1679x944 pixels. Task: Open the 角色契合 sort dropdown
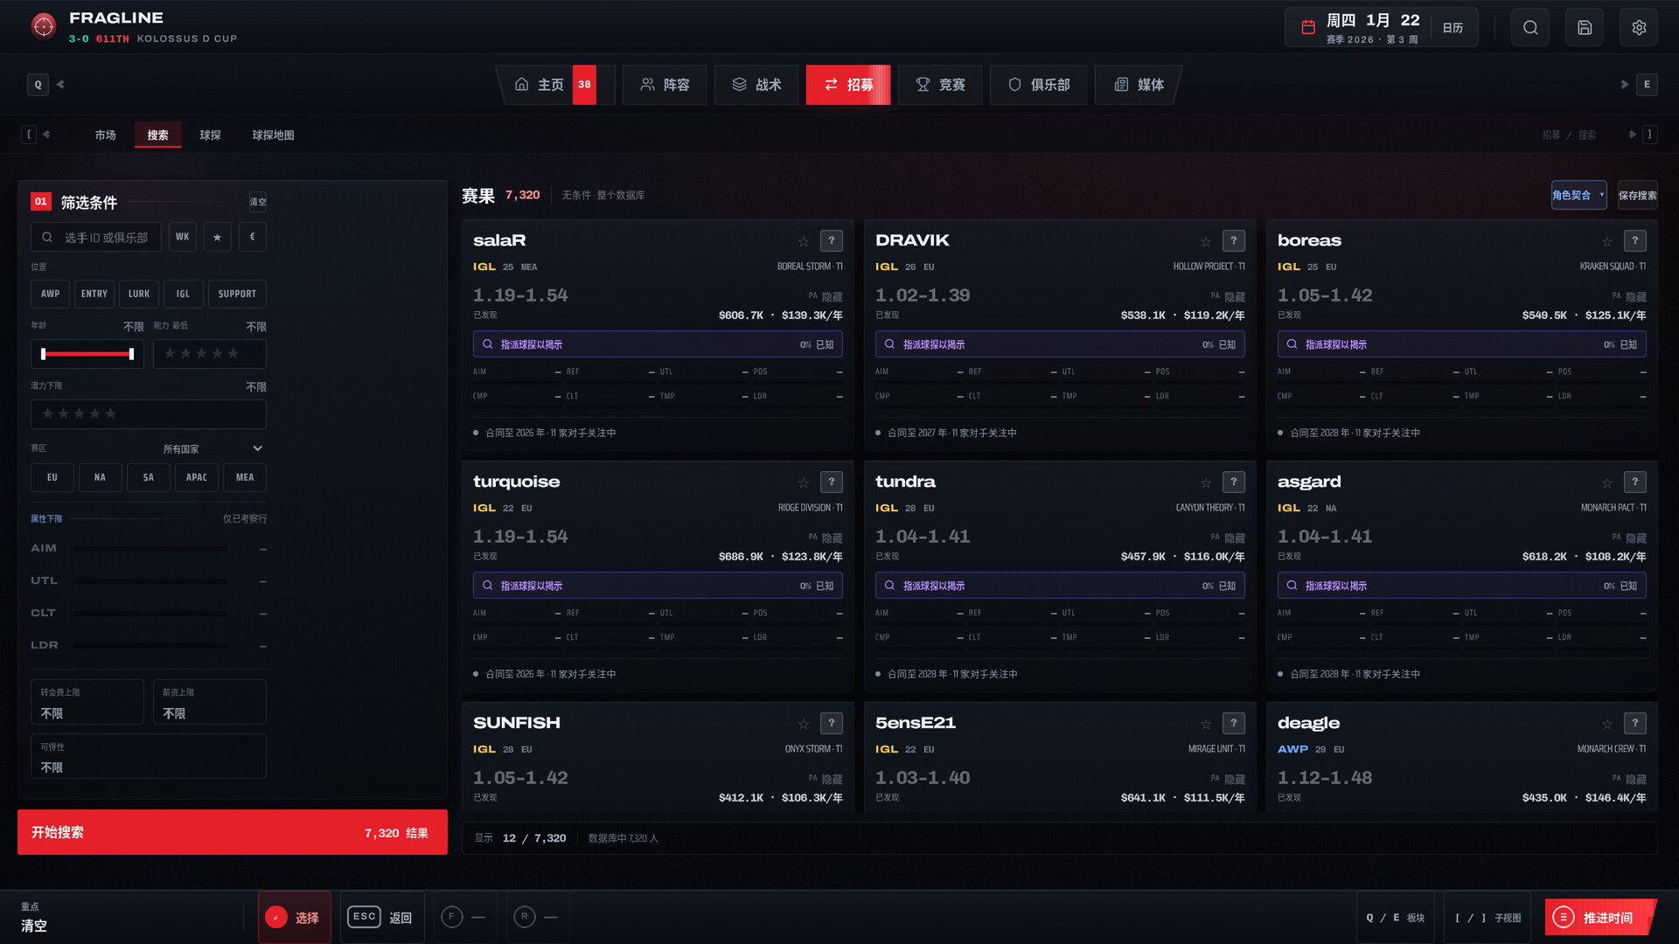coord(1578,195)
